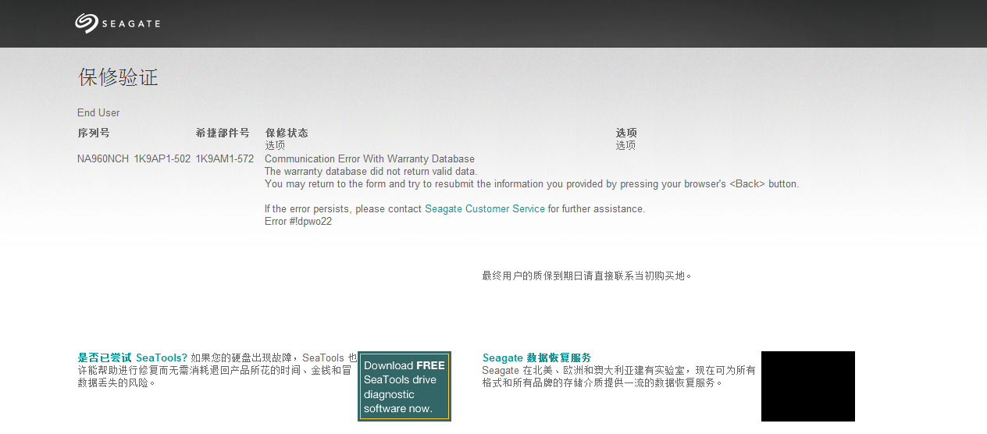Click the 最终用户的质保到期日 notice text
The height and width of the screenshot is (434, 987).
[x=586, y=276]
